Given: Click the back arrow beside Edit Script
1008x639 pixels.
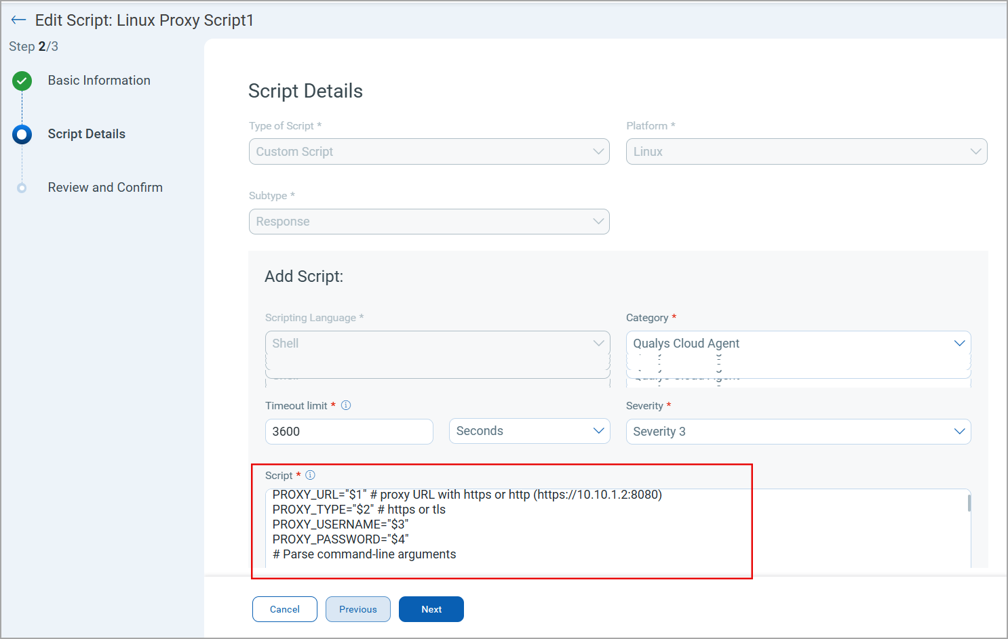Looking at the screenshot, I should point(18,20).
